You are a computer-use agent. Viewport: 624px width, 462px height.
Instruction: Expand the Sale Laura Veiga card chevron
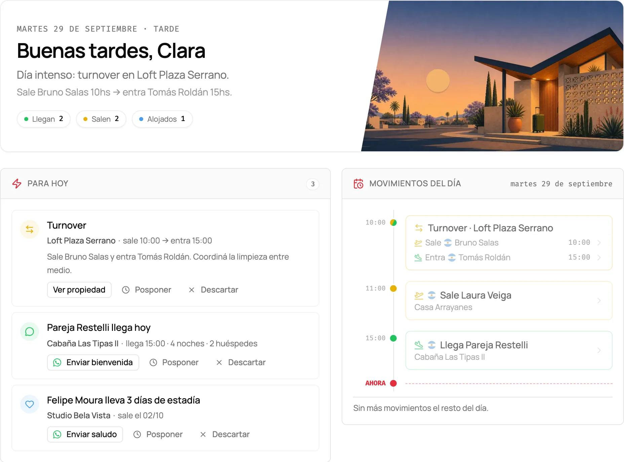pyautogui.click(x=599, y=301)
